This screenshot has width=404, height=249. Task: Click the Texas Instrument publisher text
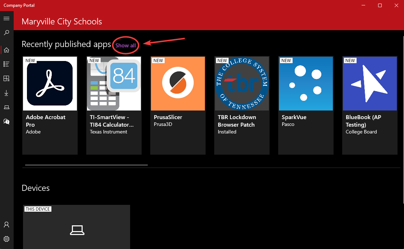tap(109, 132)
